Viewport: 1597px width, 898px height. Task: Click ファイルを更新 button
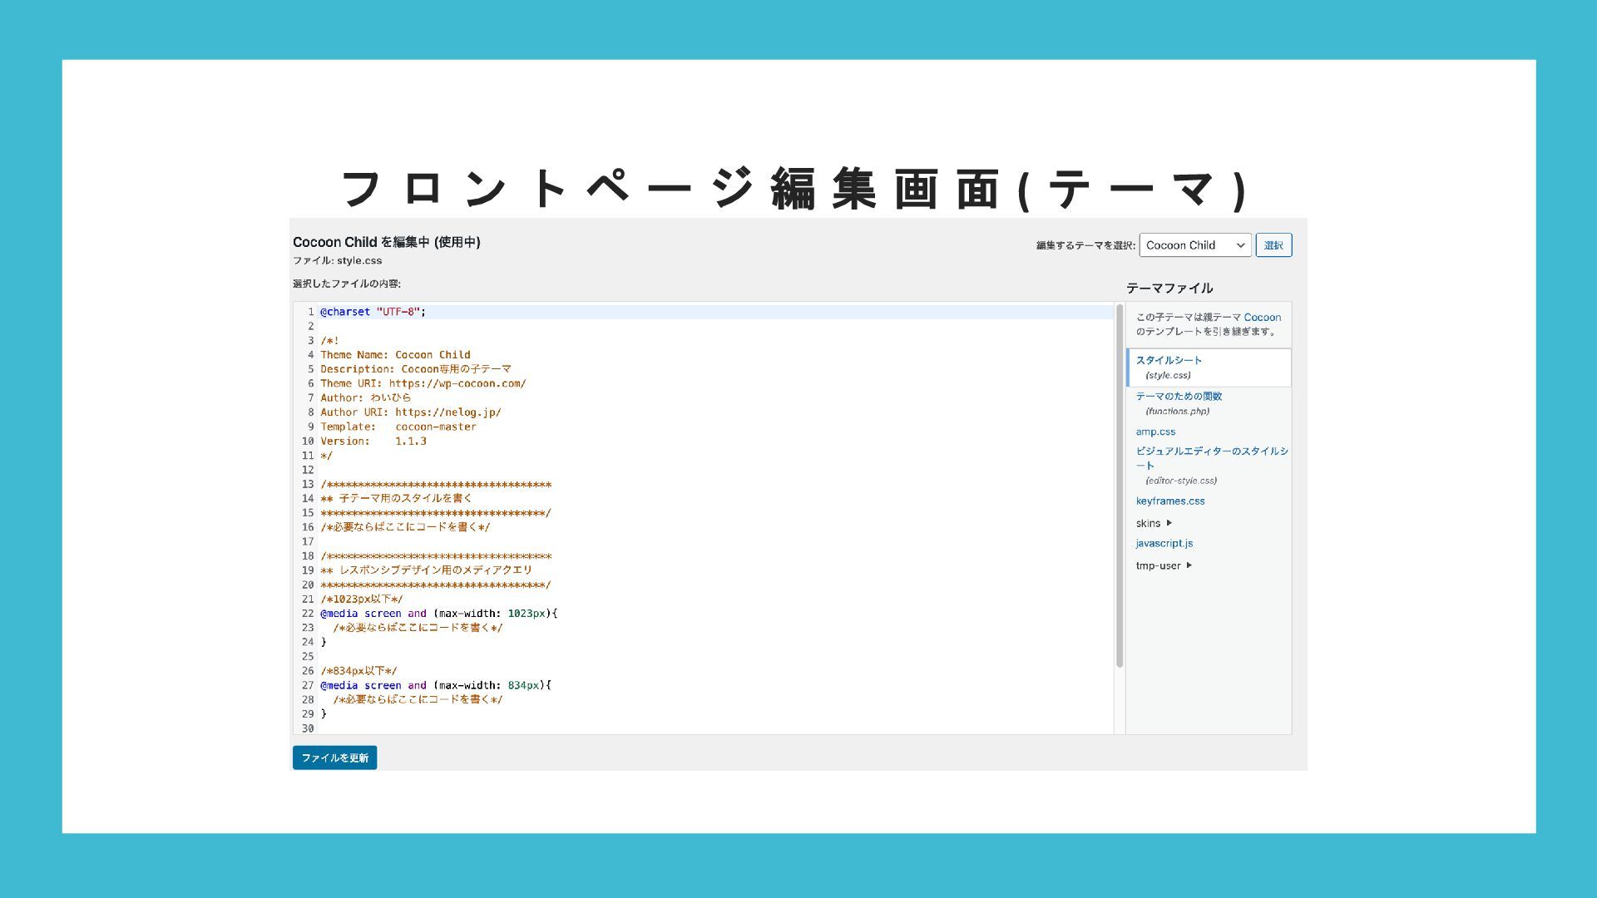(334, 757)
